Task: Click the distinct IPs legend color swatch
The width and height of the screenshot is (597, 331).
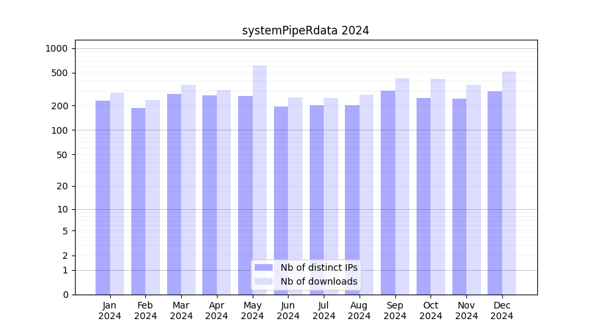Action: [x=263, y=267]
